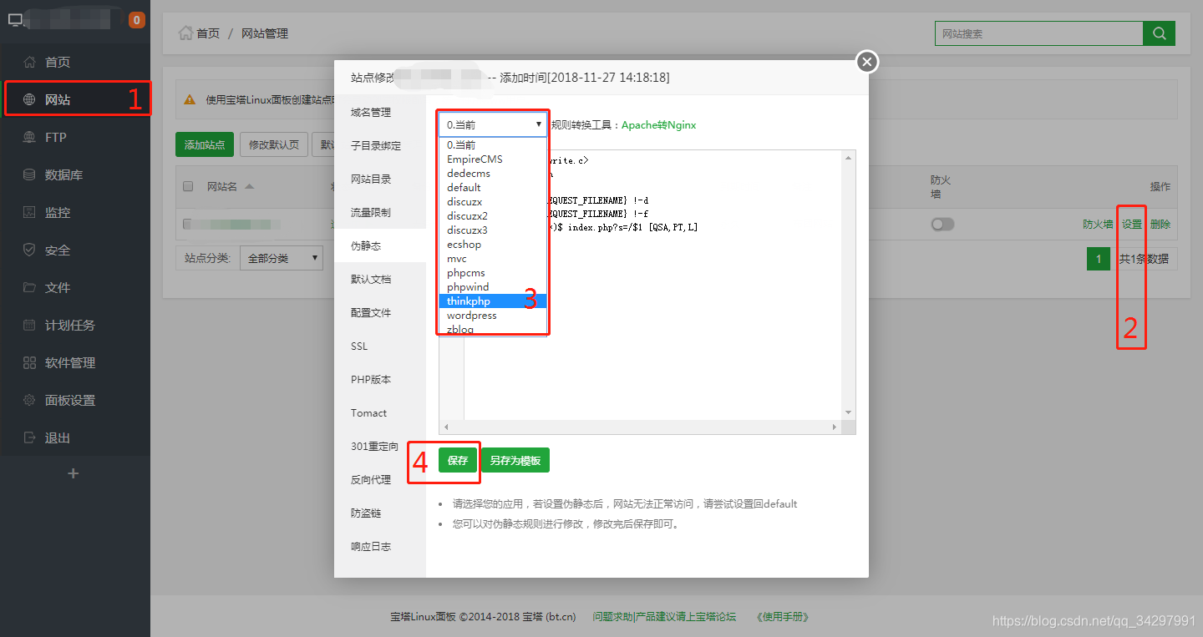
Task: Click the globe icon for 网站
Action: click(x=29, y=99)
